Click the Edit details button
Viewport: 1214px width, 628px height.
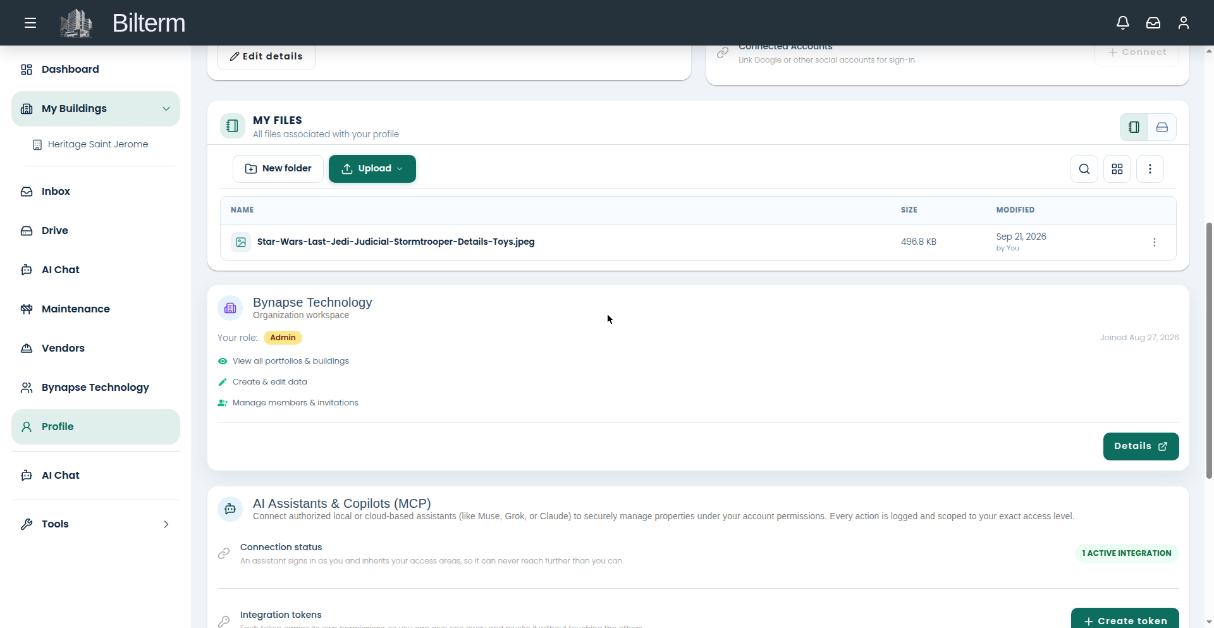click(x=266, y=56)
